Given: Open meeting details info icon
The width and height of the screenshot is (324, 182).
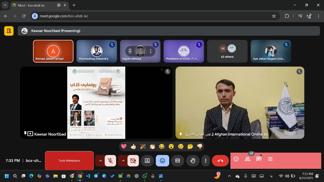Looking at the screenshot, I should tap(236, 159).
